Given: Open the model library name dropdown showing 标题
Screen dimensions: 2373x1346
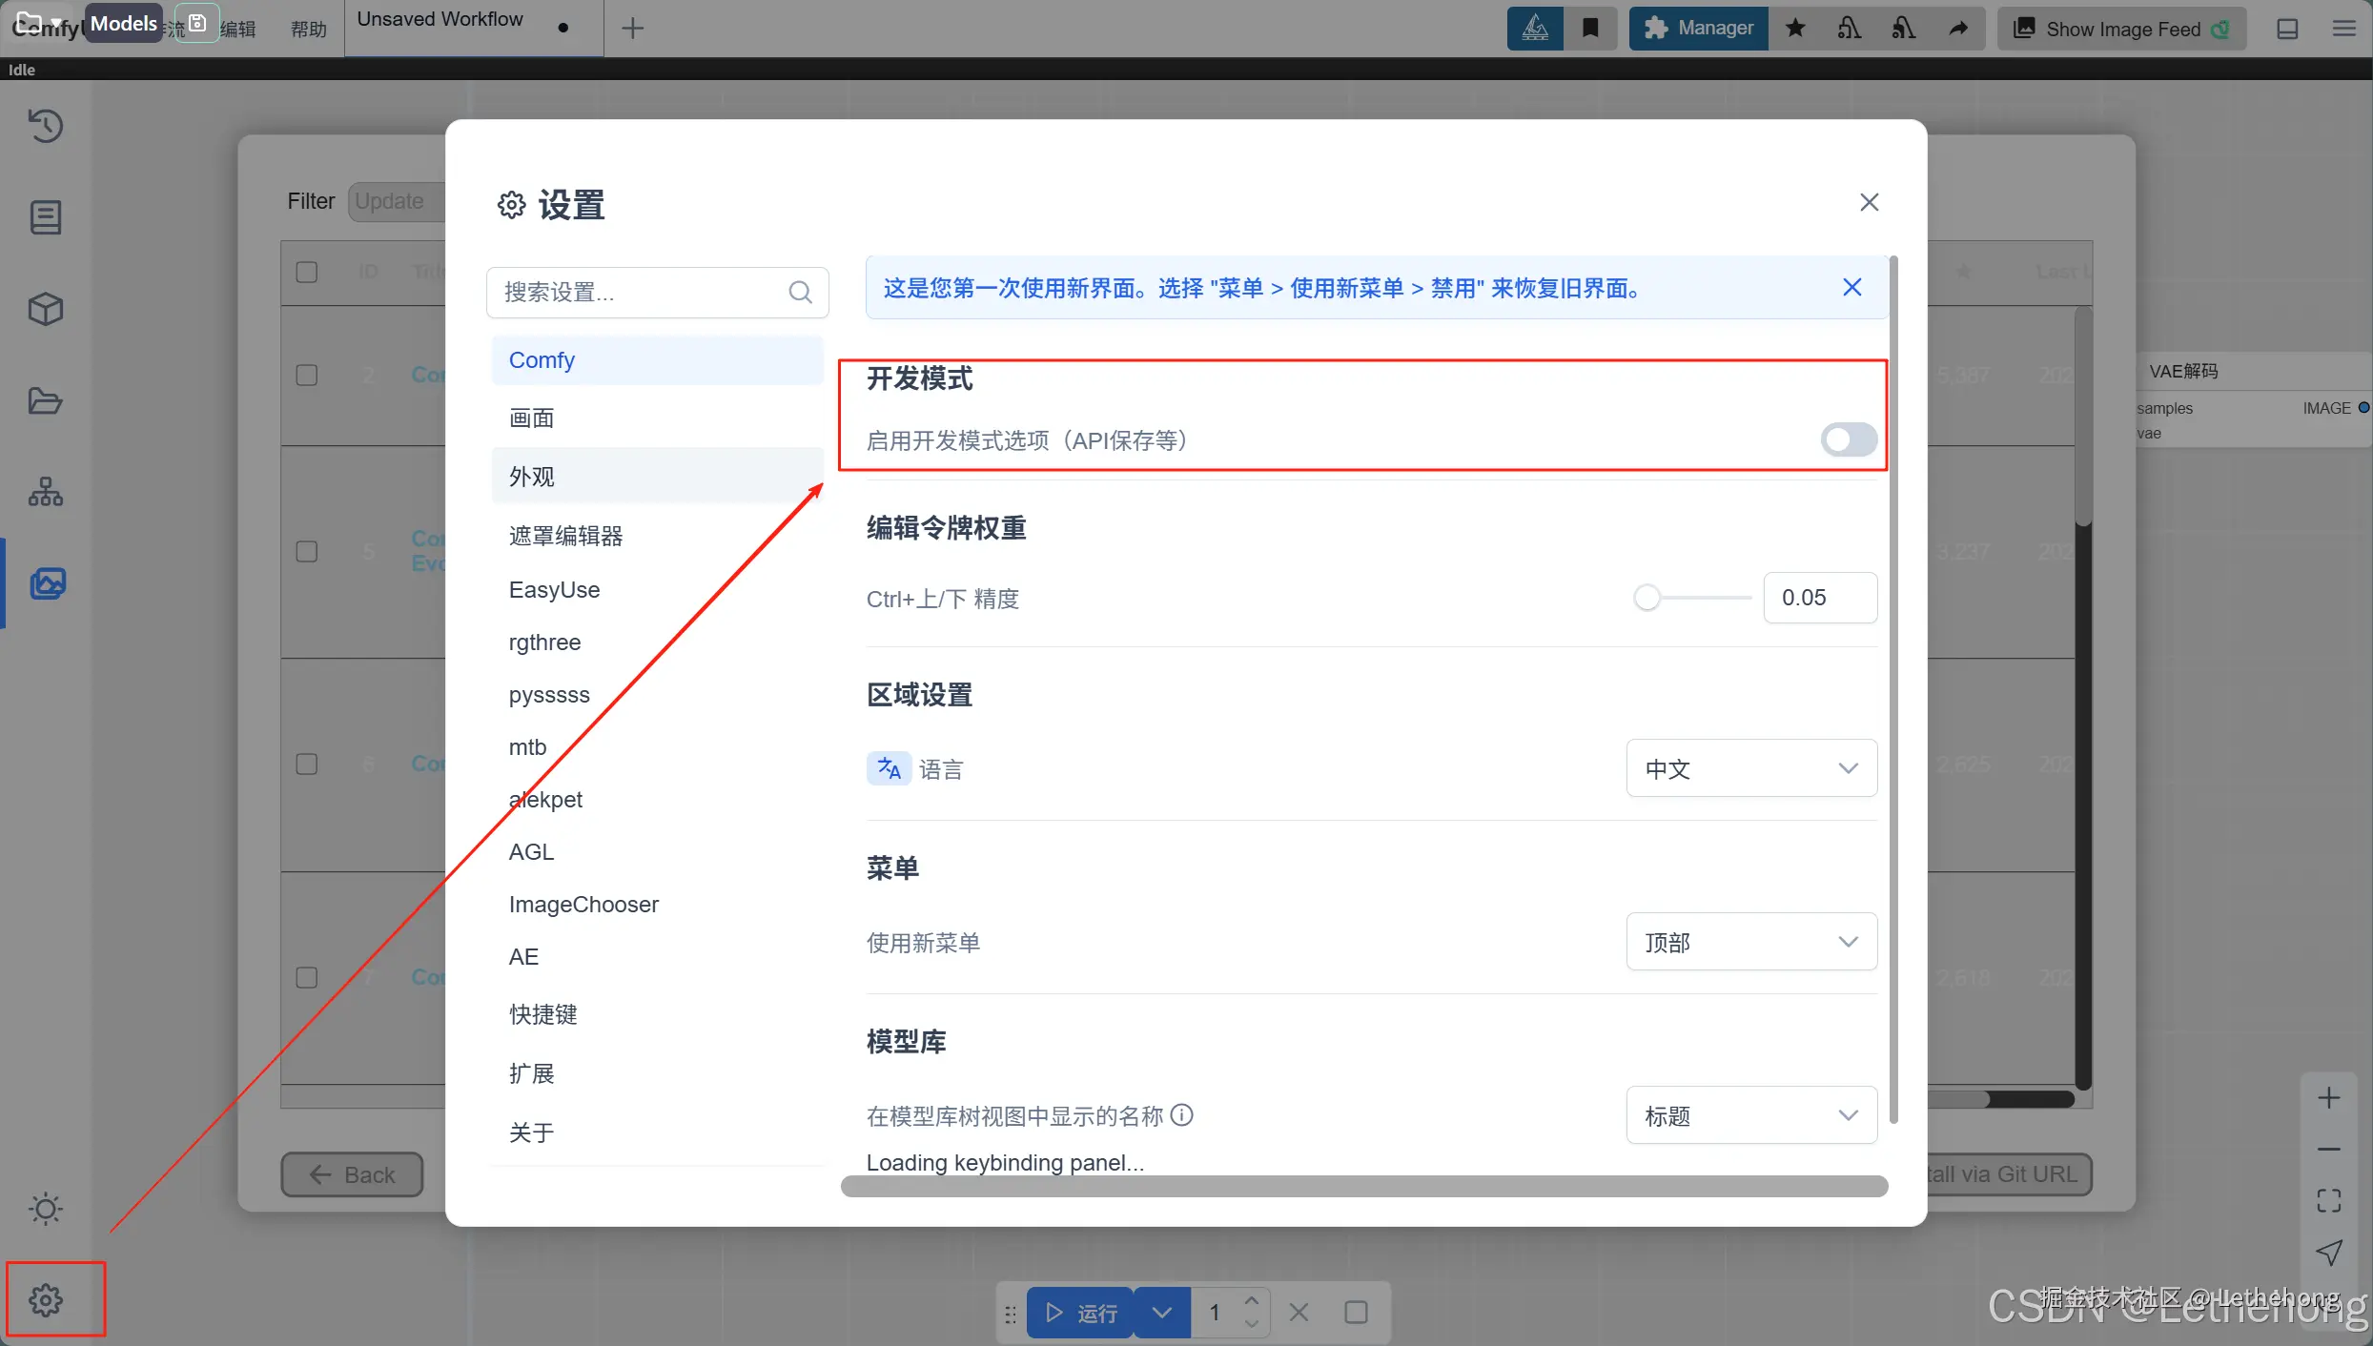Looking at the screenshot, I should pos(1750,1115).
